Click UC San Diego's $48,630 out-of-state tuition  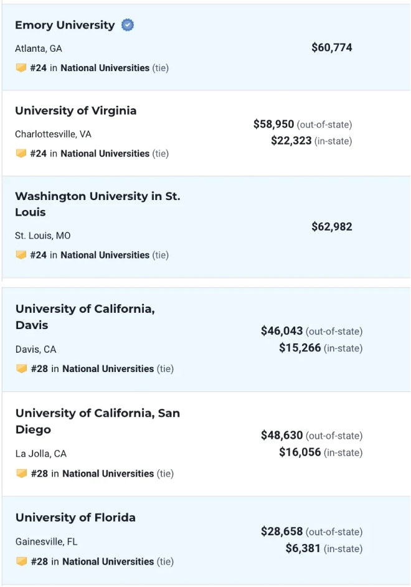281,436
